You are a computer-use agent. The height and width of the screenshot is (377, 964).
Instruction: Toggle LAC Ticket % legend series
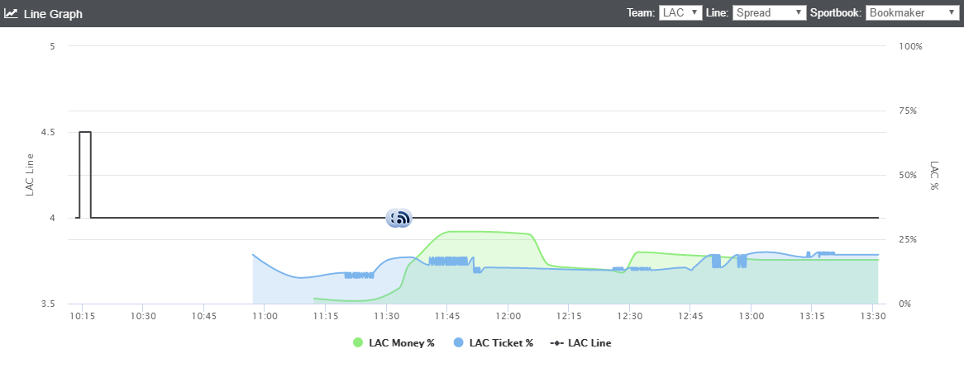tap(493, 343)
